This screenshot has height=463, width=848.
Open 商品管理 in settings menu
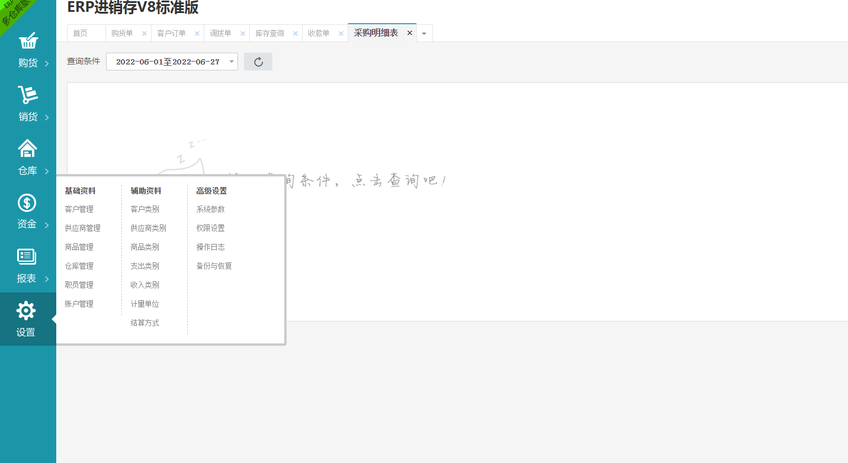pos(79,247)
